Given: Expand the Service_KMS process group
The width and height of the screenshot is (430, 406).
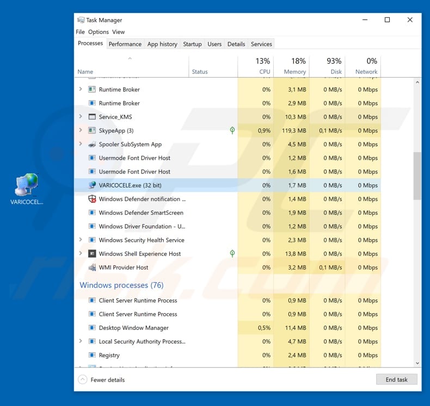Looking at the screenshot, I should 81,116.
